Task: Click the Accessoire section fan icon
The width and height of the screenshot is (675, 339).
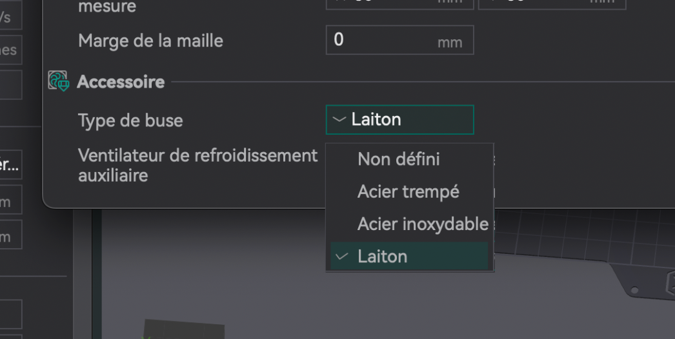Action: click(59, 81)
